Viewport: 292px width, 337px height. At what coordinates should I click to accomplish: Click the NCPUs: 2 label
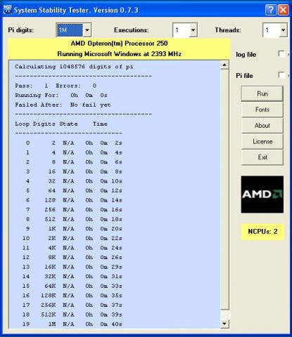pos(262,232)
